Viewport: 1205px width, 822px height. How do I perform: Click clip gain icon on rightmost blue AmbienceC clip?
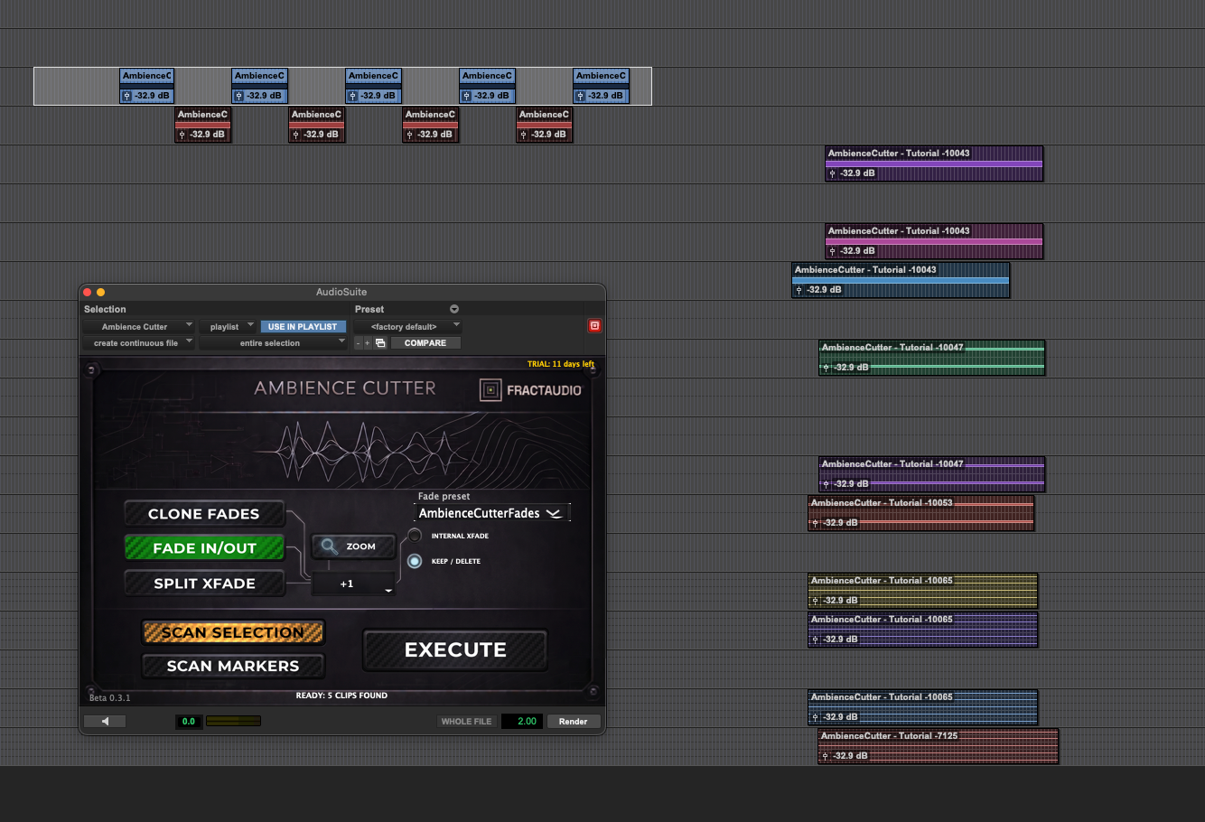(x=580, y=96)
